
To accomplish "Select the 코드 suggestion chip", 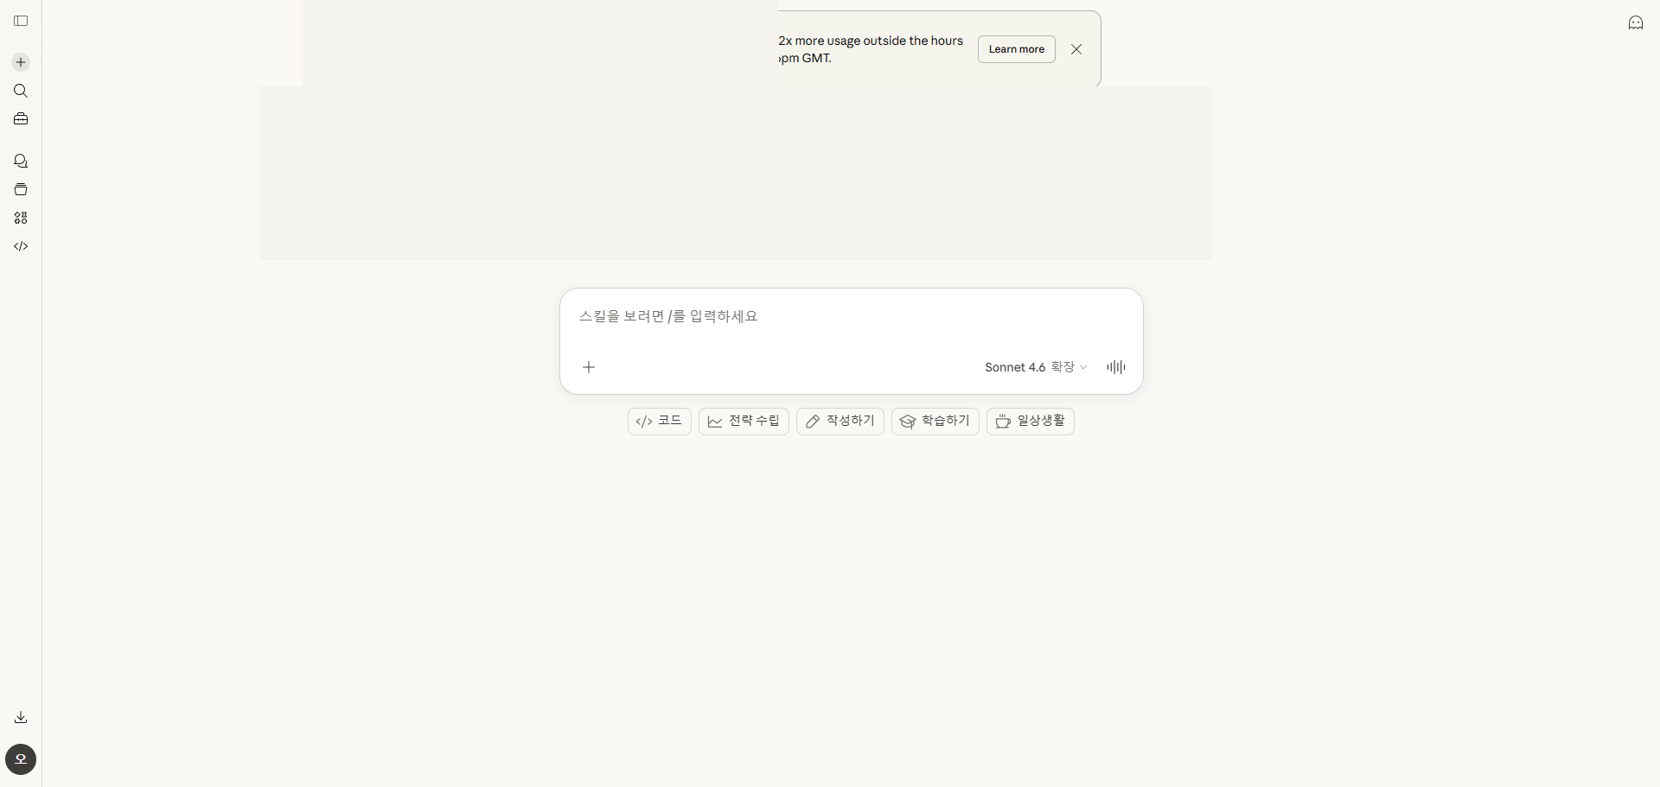I will (x=659, y=421).
